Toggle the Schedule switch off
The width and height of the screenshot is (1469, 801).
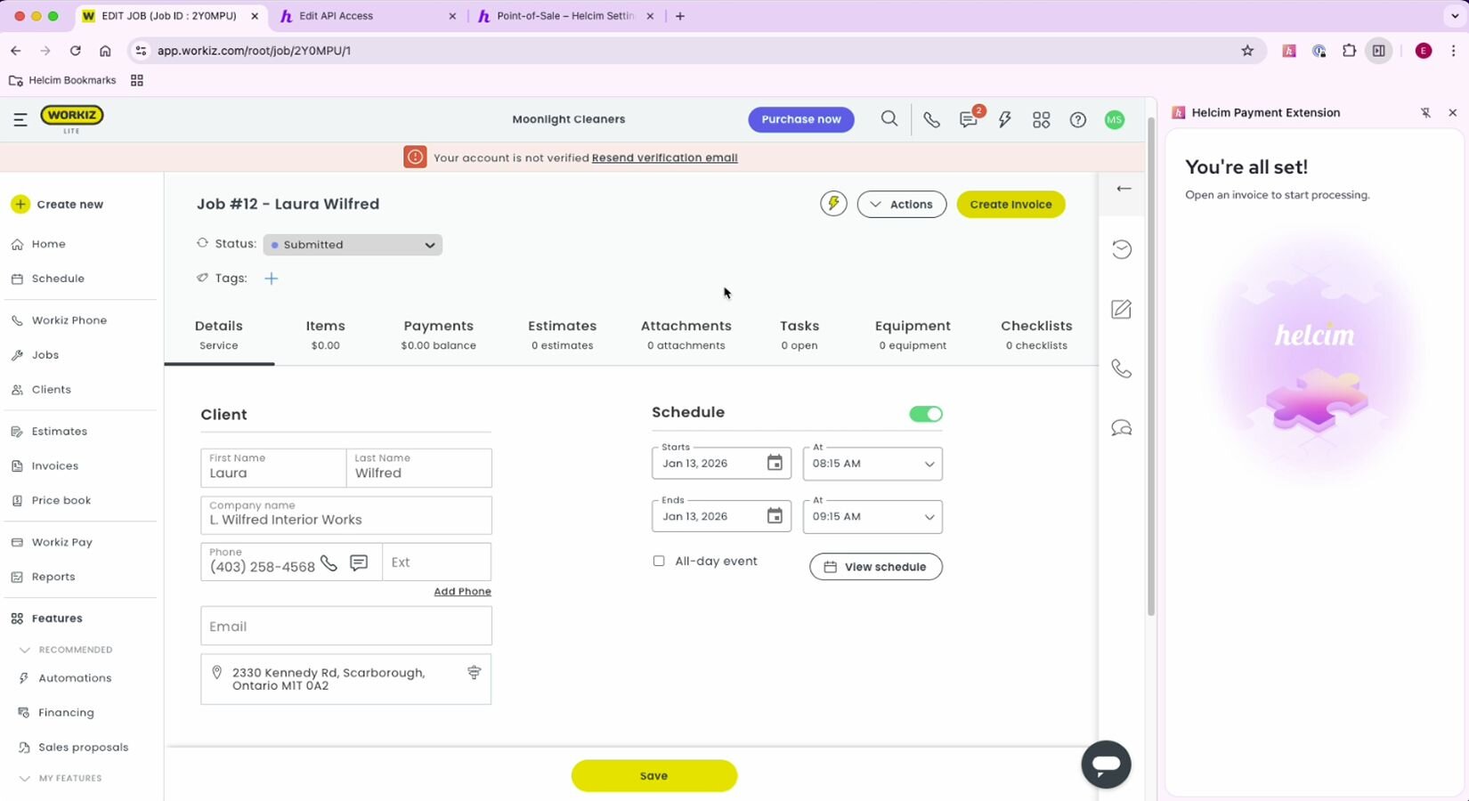(x=925, y=414)
